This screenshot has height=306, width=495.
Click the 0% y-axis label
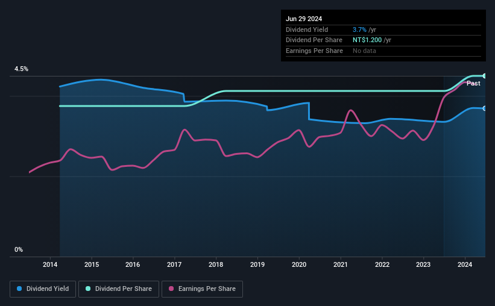(19, 249)
